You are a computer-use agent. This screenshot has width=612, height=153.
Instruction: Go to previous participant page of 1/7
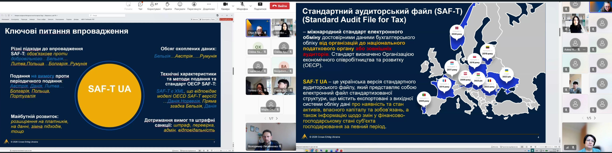pos(265,119)
